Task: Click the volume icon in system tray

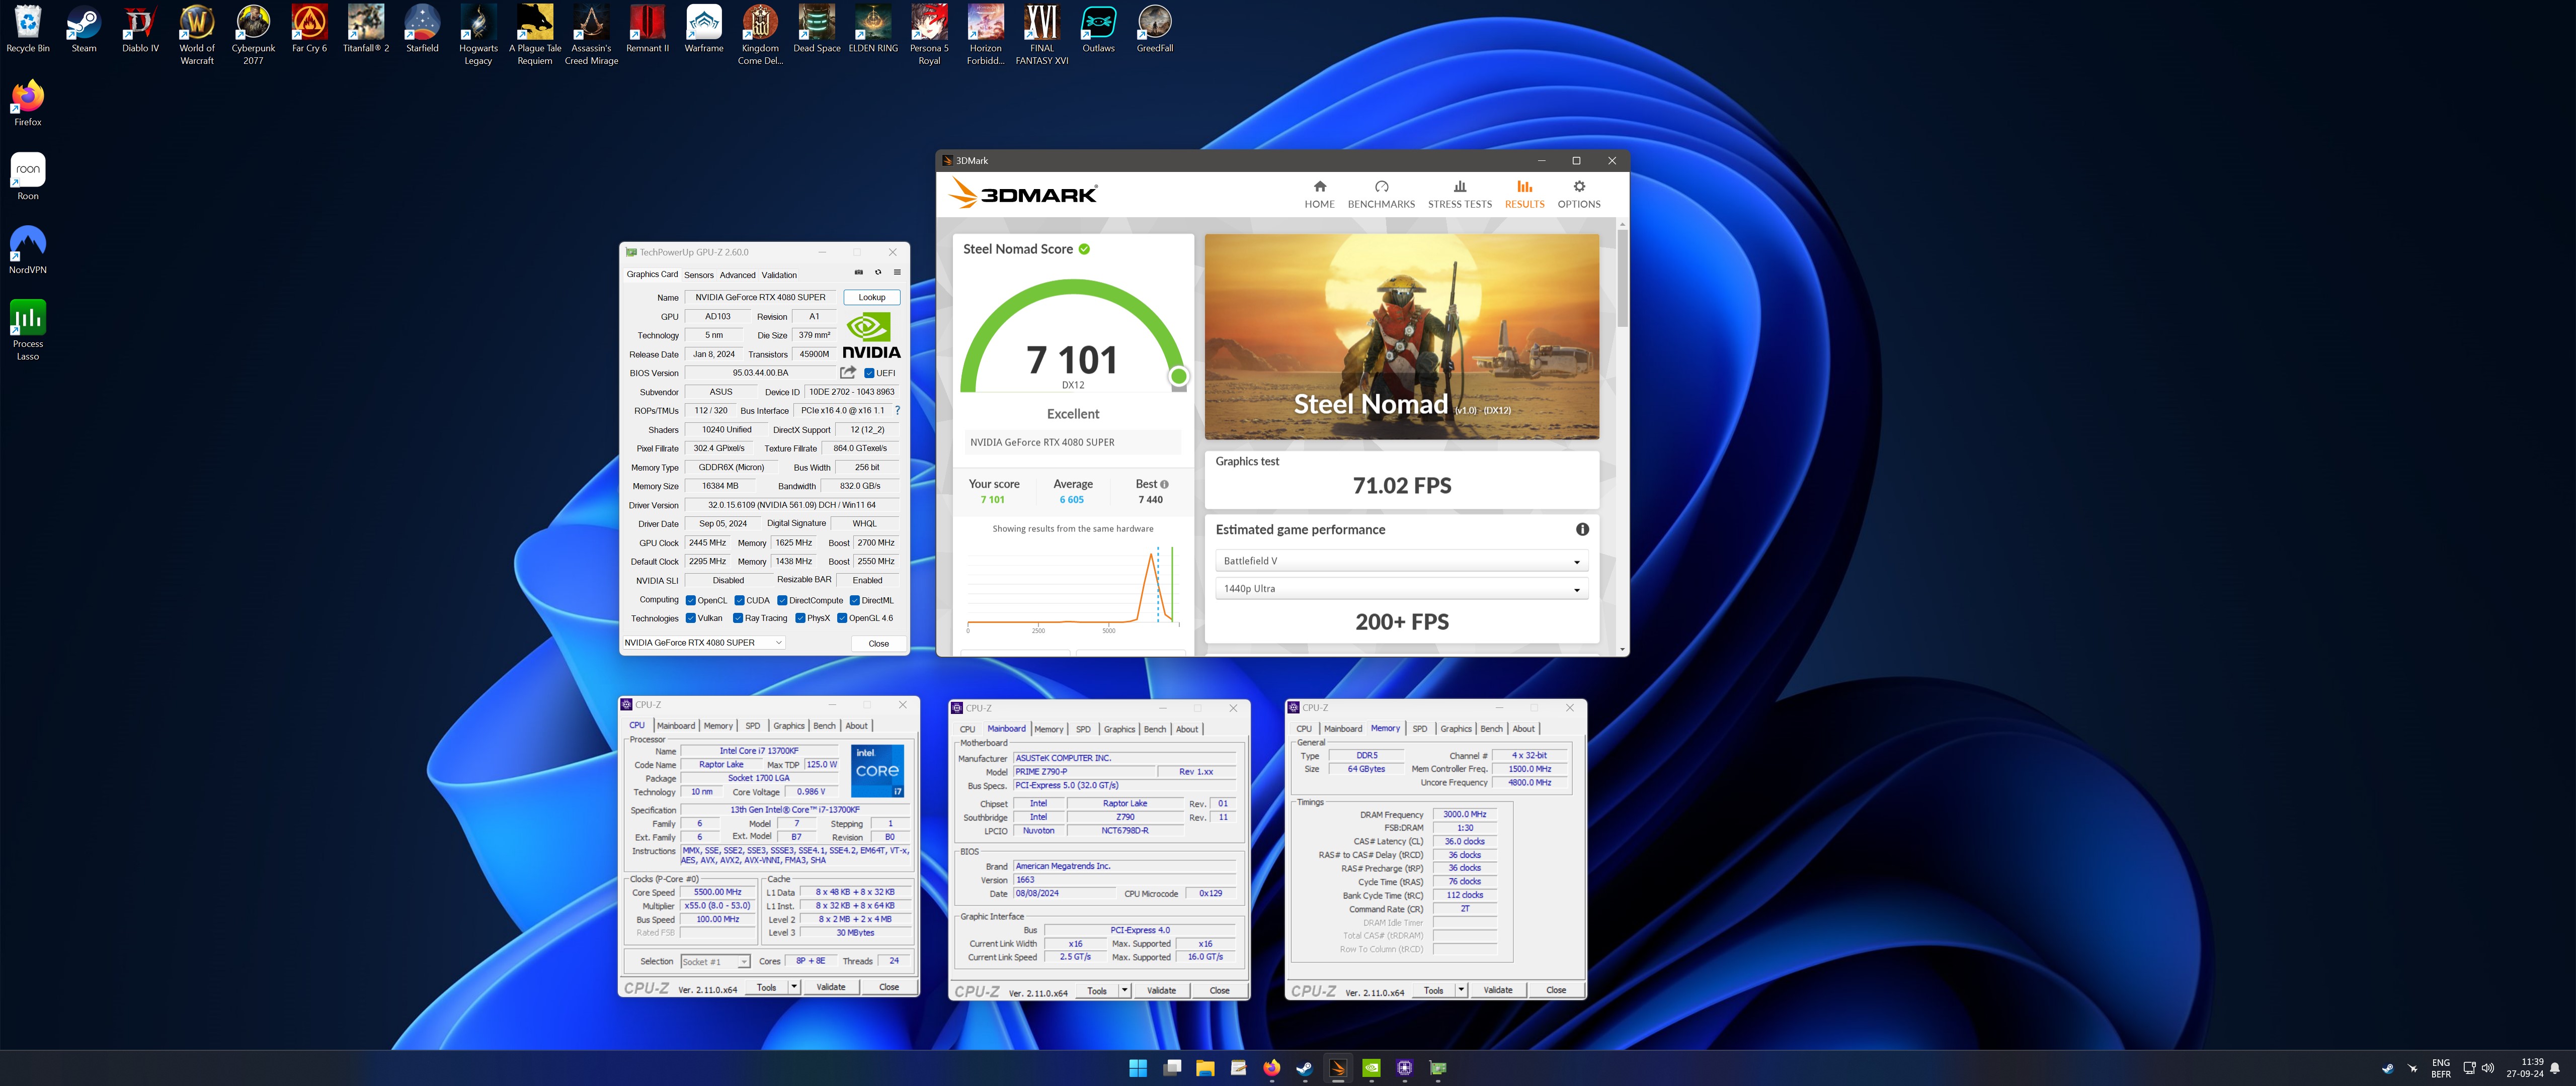Action: (x=2487, y=1068)
